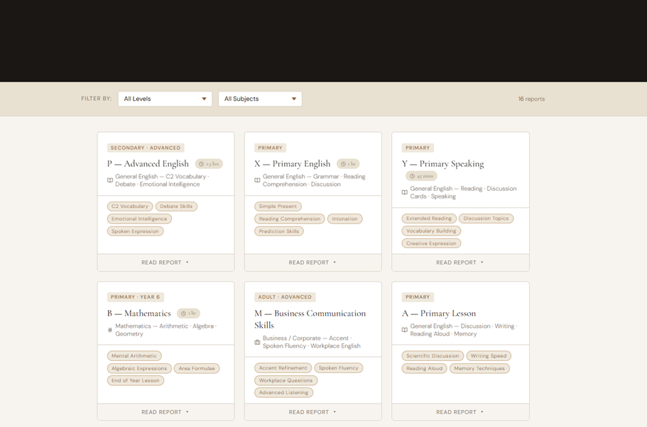Click the Adult · Advanced level badge
This screenshot has width=647, height=427.
(x=285, y=297)
